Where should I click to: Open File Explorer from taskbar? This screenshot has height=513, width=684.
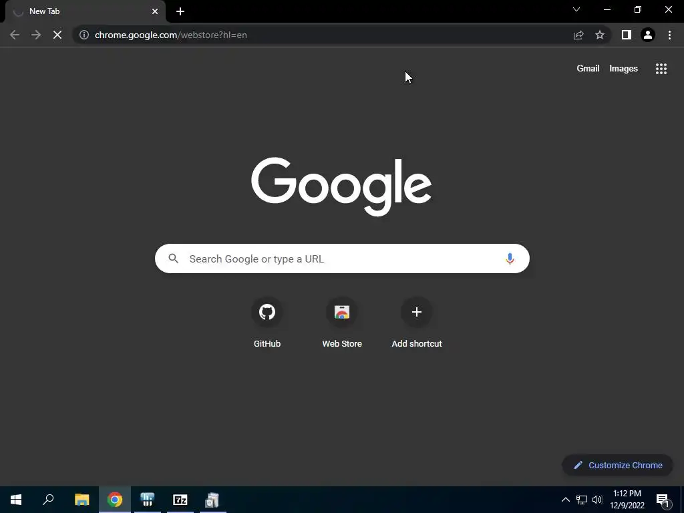coord(81,500)
